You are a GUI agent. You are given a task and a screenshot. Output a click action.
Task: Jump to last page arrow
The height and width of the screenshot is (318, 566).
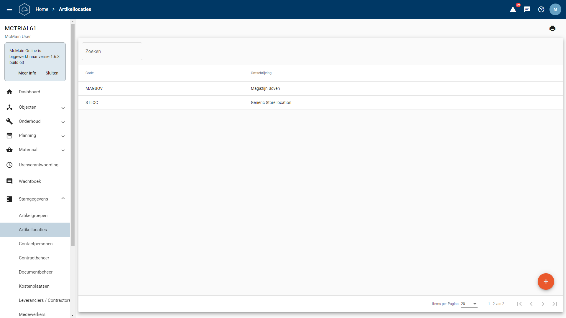[555, 304]
